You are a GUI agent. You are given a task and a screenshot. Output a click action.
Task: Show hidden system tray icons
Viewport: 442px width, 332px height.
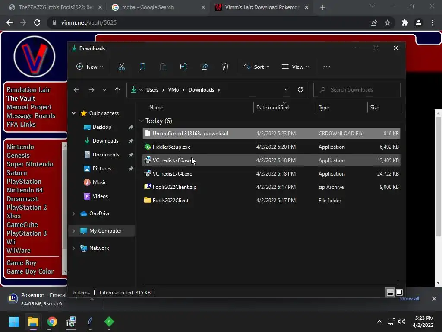[x=379, y=322]
